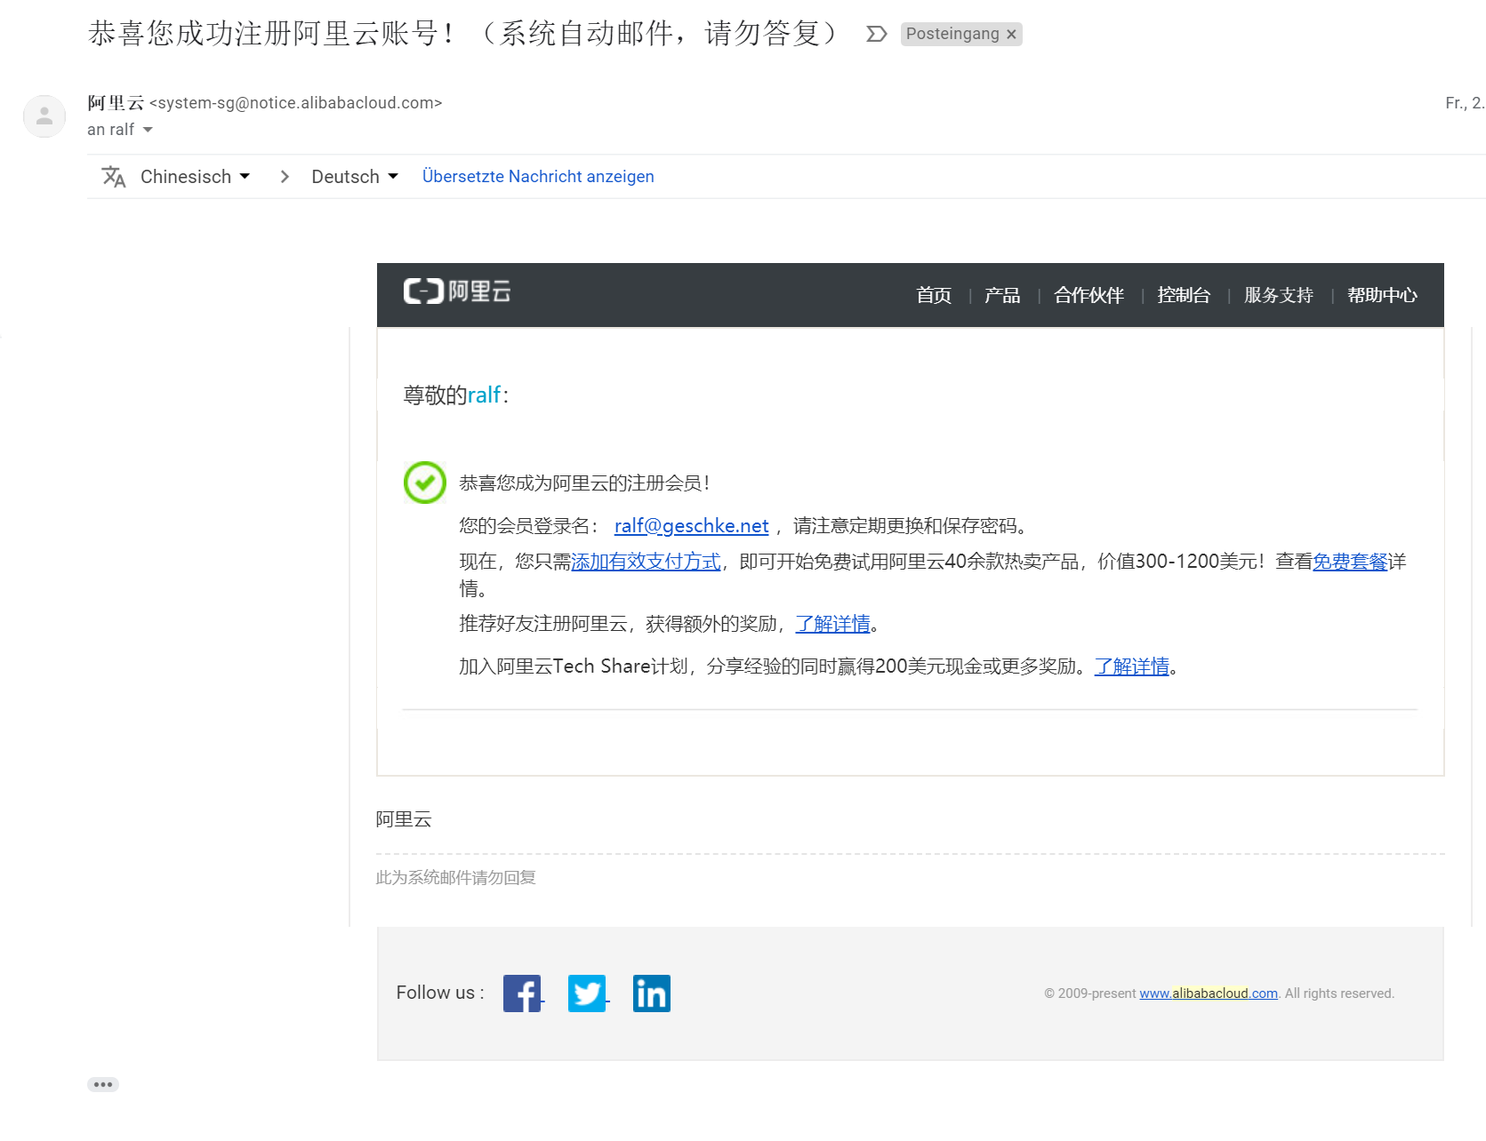Click the translate icon beside Chinesisch
The image size is (1486, 1141).
coord(114,177)
